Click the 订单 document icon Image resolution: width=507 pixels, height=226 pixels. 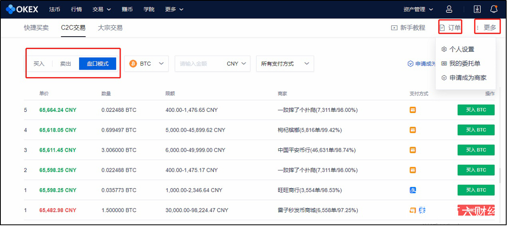(x=443, y=28)
